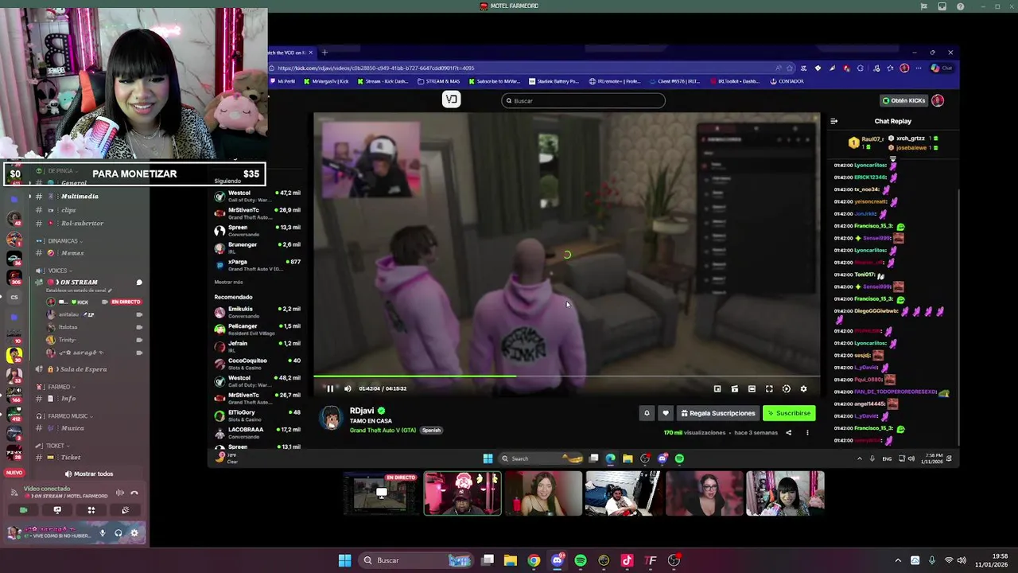Open the Multimedia Discord channel
1018x573 pixels.
click(80, 196)
